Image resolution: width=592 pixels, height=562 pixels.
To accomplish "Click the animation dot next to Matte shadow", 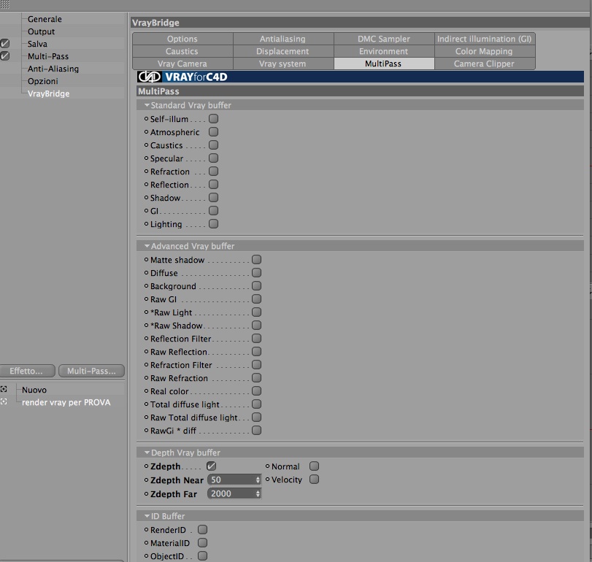I will click(x=147, y=260).
